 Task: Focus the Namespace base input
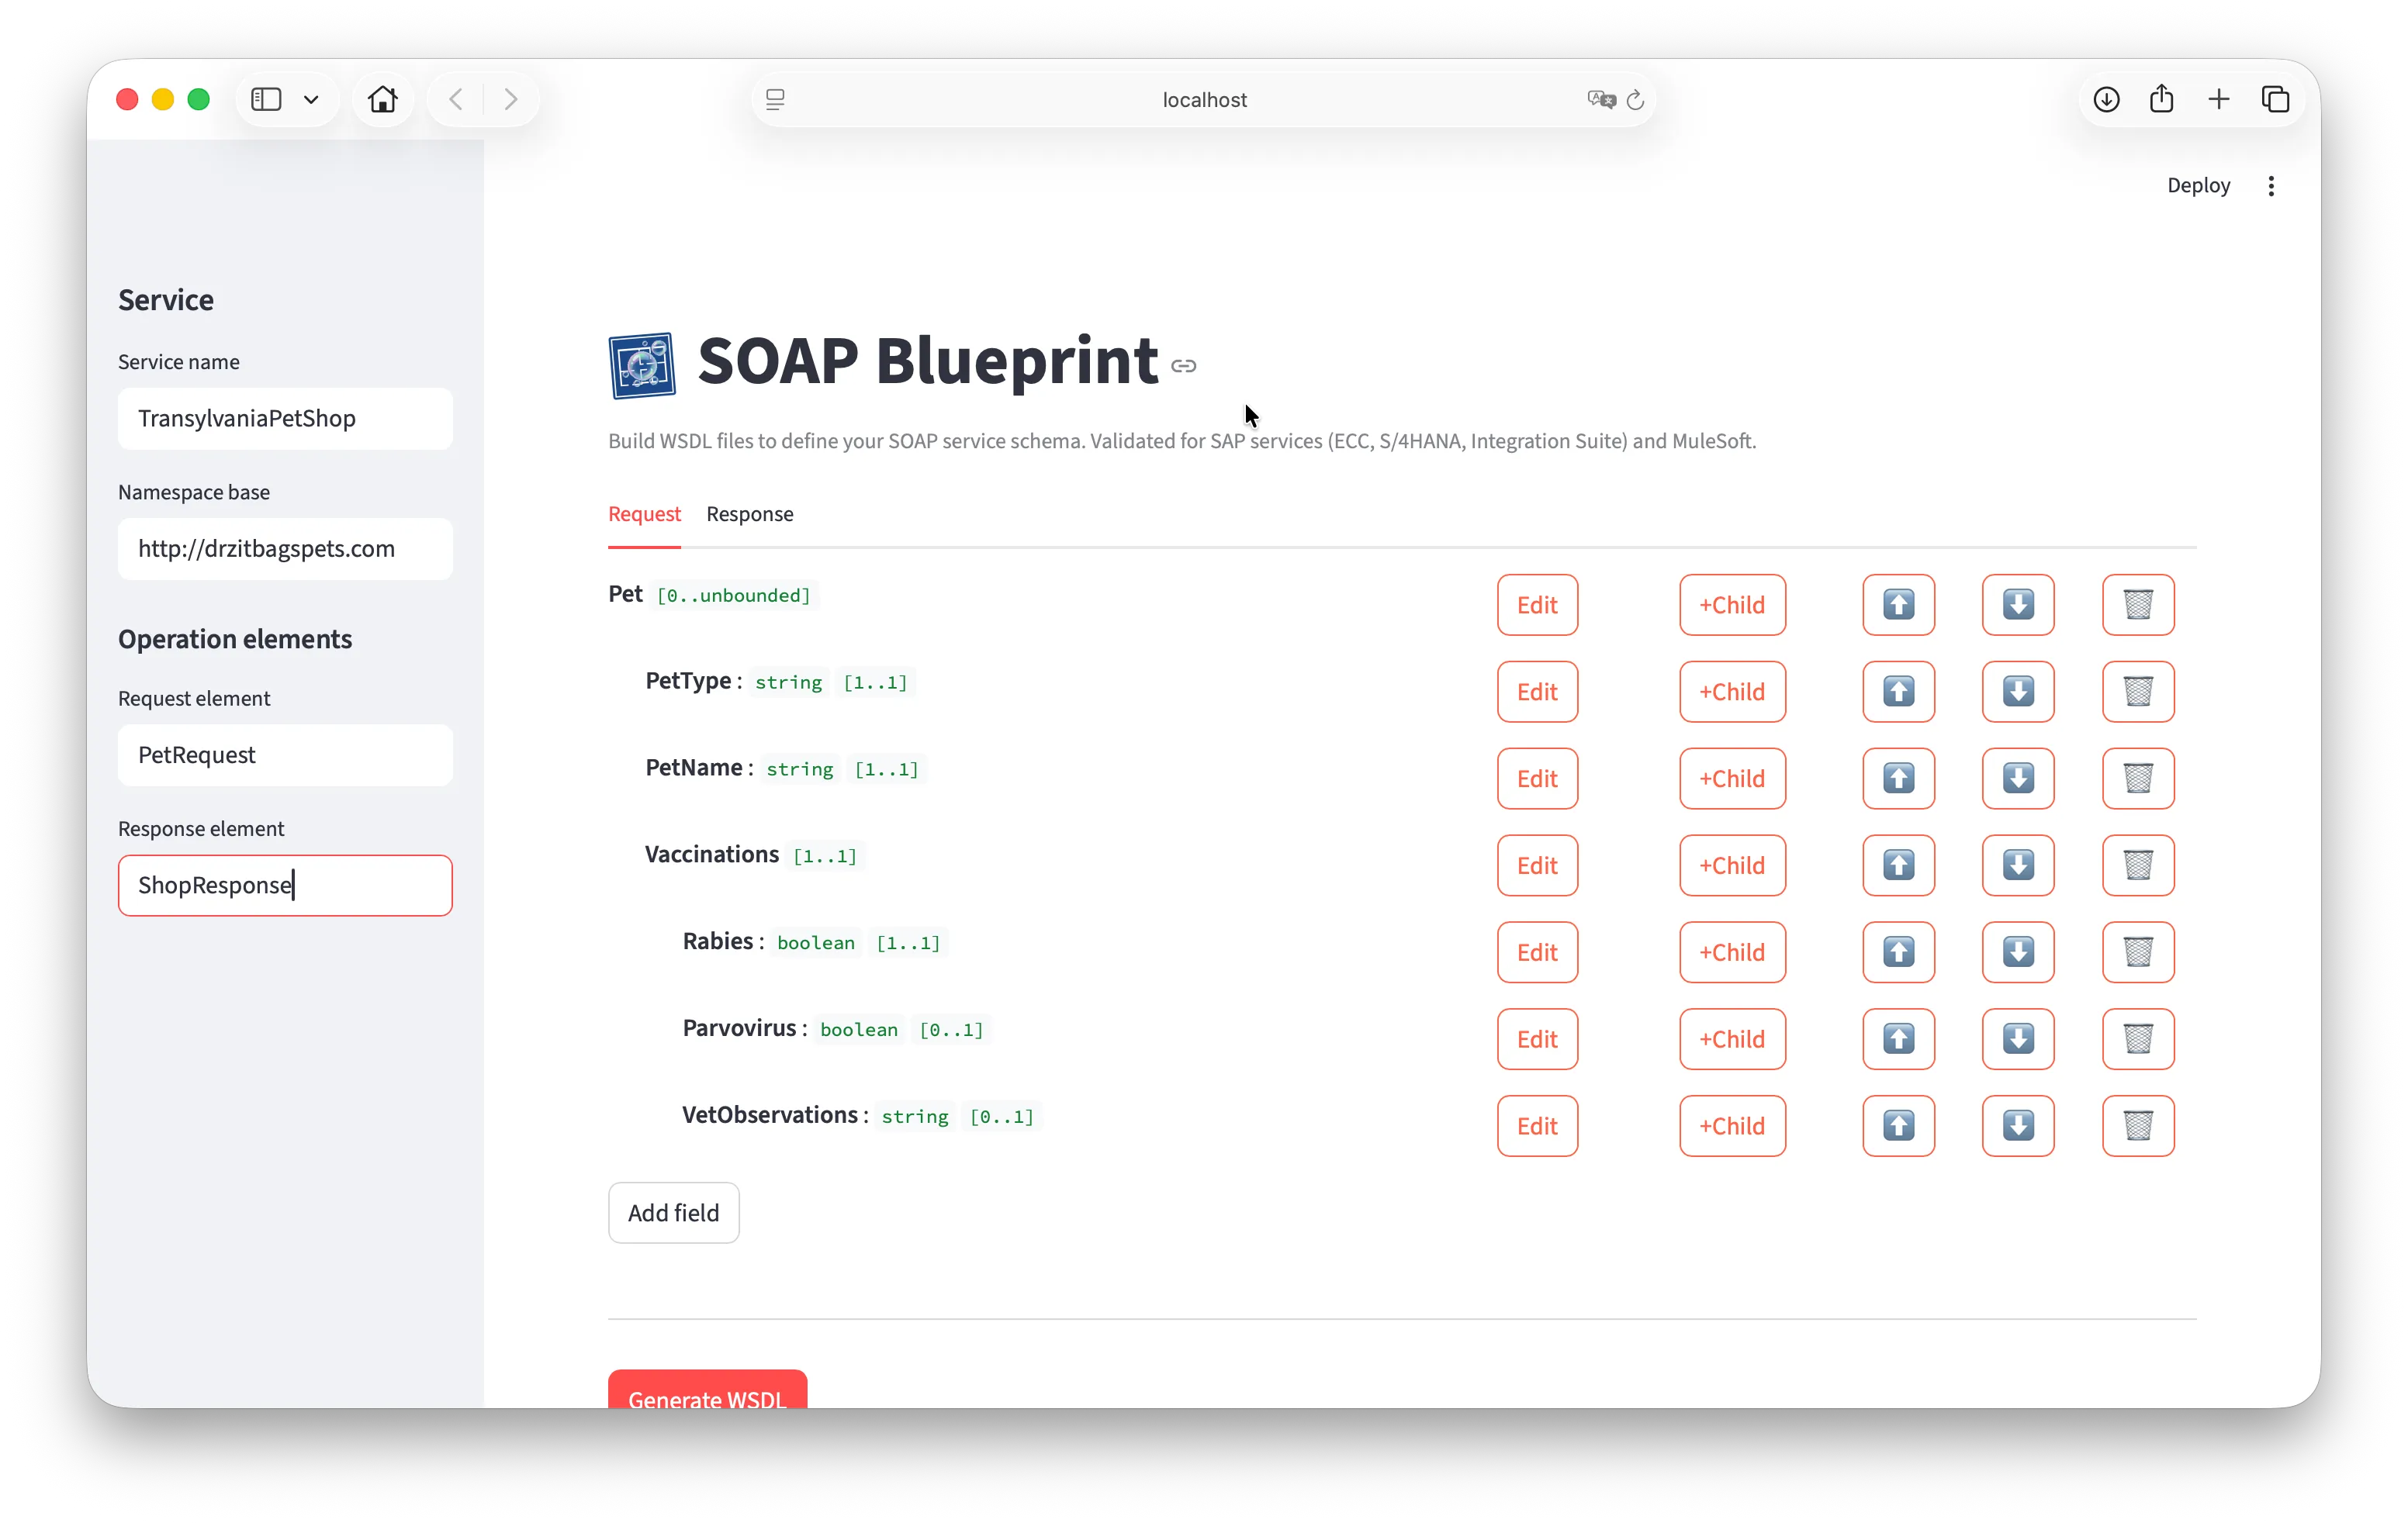(285, 549)
